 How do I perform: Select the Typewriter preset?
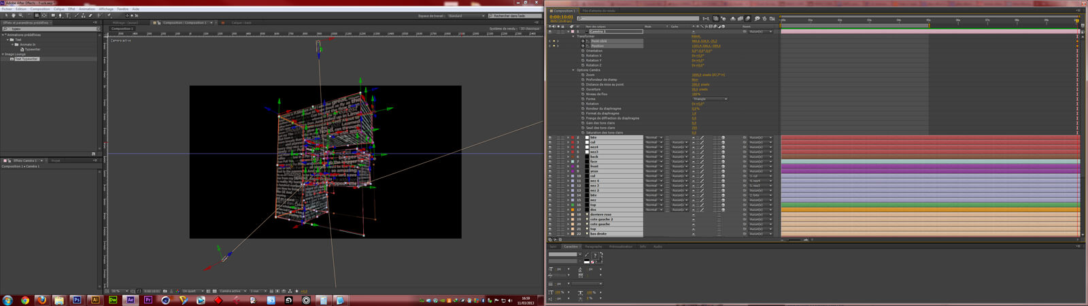click(x=33, y=50)
